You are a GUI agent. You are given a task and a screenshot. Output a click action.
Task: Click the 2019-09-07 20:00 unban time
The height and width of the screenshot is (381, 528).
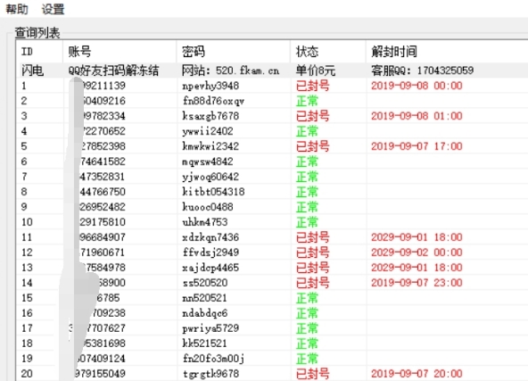417,374
